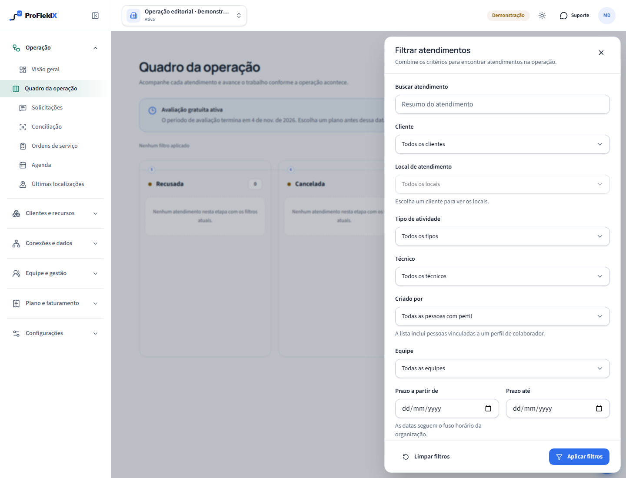
Task: Click the Prazo até date field
Action: point(558,408)
